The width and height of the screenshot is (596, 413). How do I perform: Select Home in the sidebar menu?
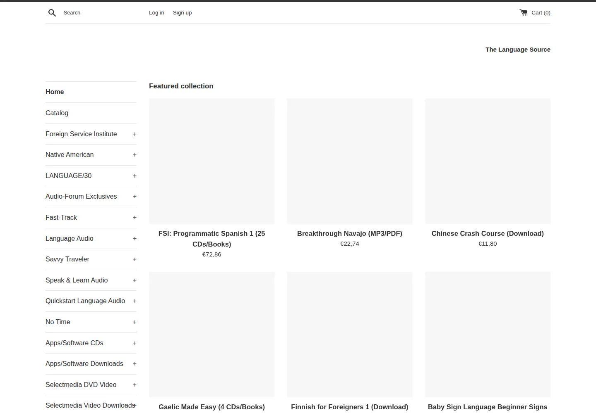[x=55, y=92]
